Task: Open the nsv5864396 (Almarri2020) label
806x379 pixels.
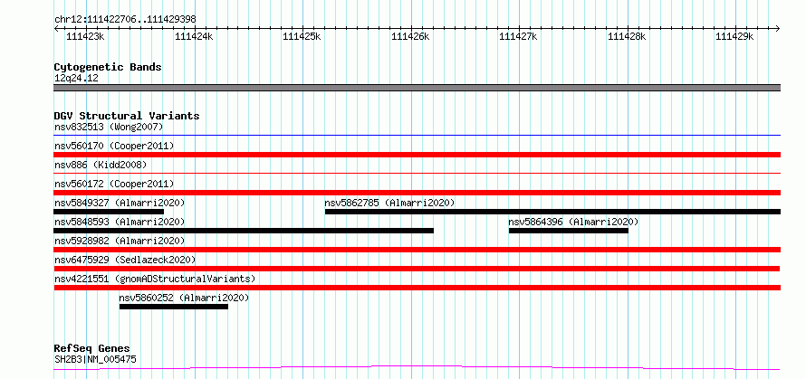Action: tap(573, 222)
